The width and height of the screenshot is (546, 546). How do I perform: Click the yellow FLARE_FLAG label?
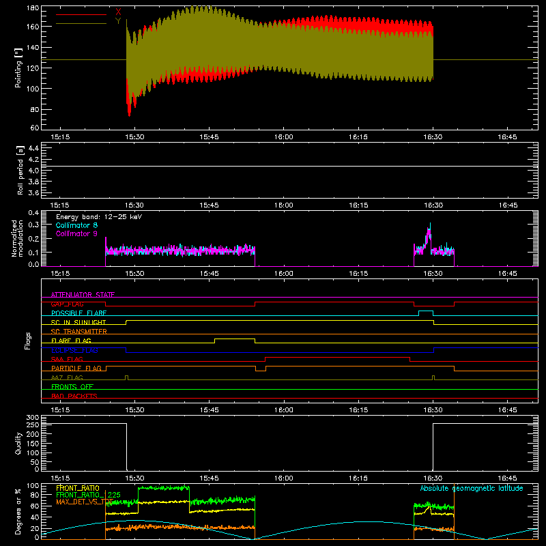coord(71,341)
